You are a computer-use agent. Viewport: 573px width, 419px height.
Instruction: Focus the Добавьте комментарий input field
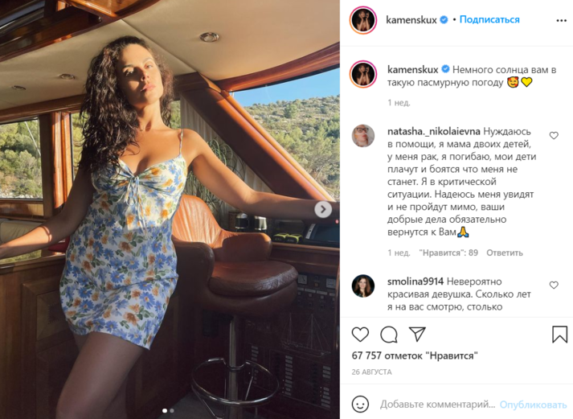pyautogui.click(x=437, y=405)
